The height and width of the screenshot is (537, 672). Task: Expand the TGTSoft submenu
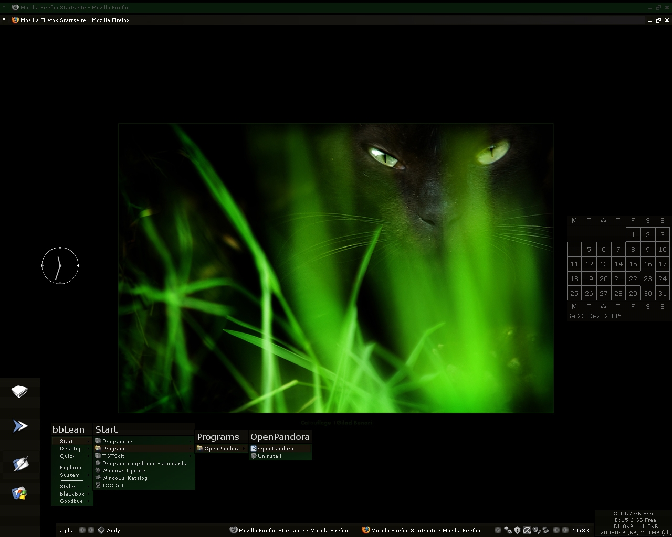click(113, 456)
